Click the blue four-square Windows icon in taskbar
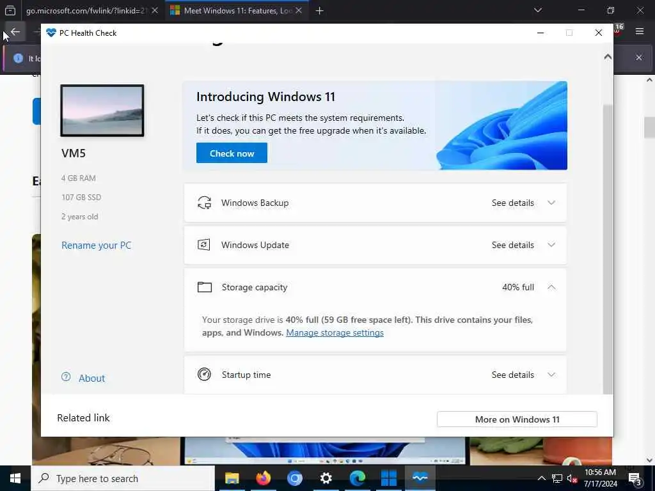 point(389,478)
